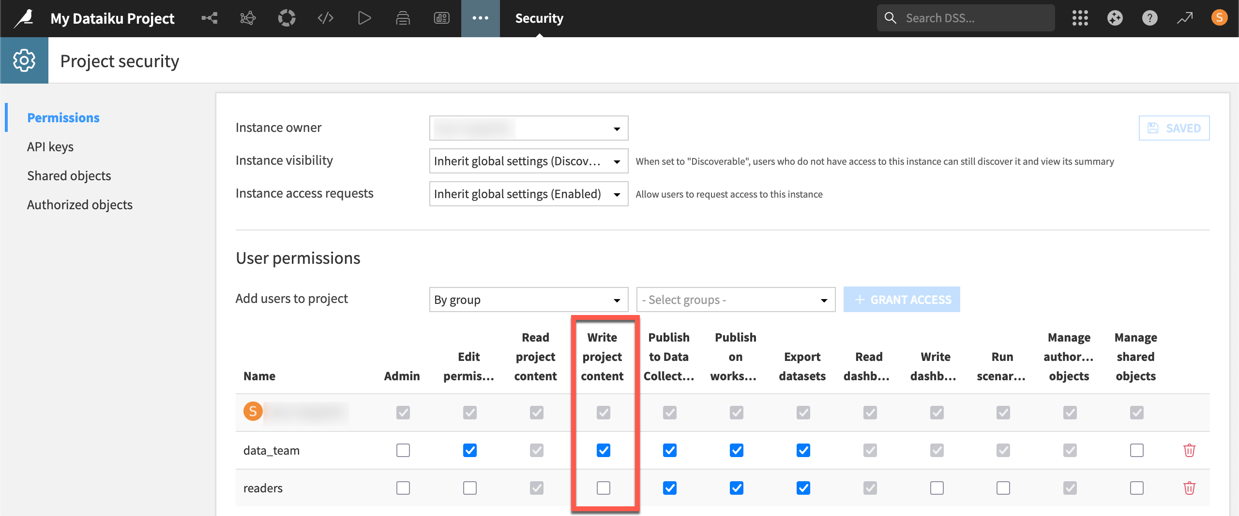The image size is (1239, 516).
Task: Uncheck Export datasets for readers
Action: [803, 488]
